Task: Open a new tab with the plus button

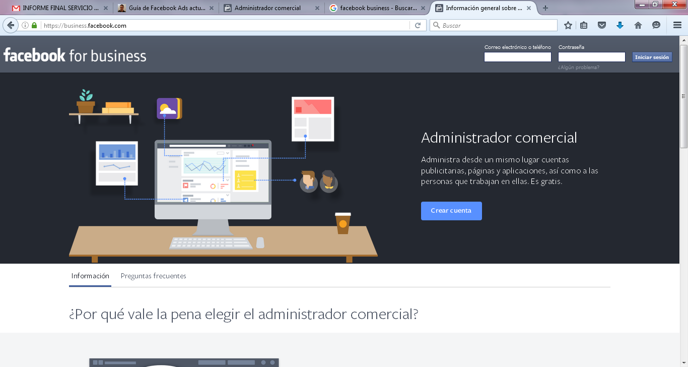Action: 545,8
